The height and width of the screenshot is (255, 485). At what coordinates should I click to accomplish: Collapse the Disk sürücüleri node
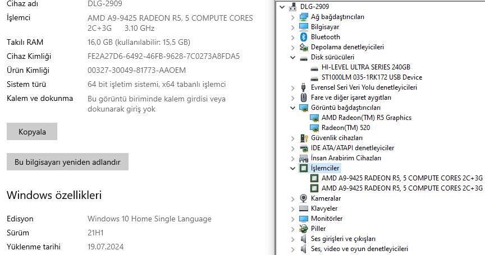[x=292, y=57]
